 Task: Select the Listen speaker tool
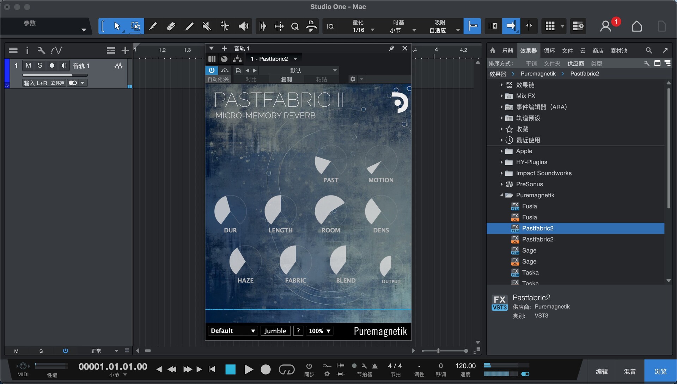[x=243, y=26]
